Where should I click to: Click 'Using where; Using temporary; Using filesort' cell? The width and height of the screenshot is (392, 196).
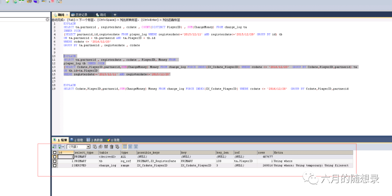[313, 165]
